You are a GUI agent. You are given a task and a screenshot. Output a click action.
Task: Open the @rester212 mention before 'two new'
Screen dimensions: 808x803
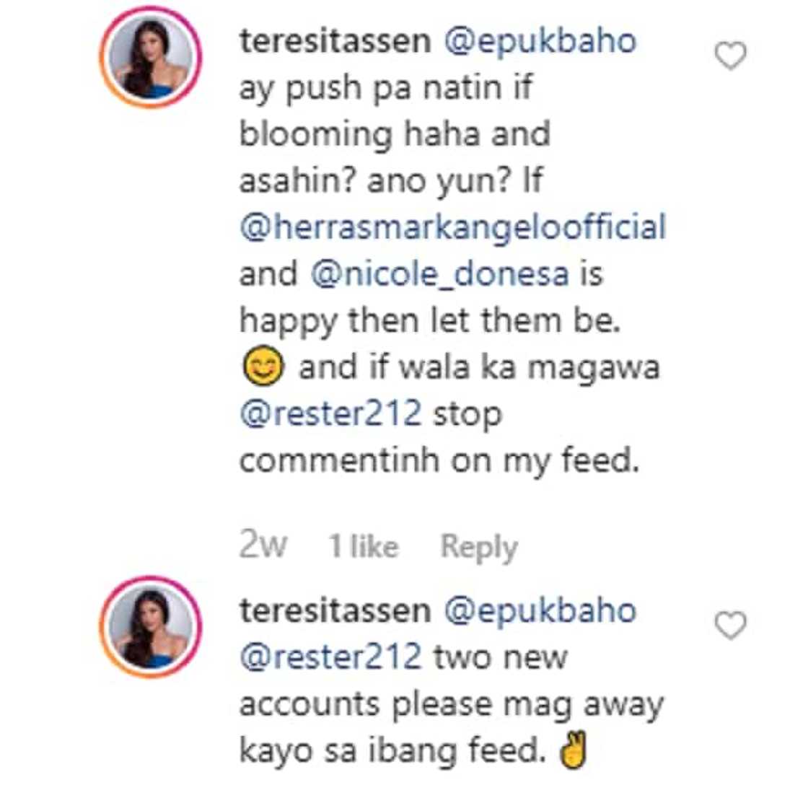(x=330, y=657)
